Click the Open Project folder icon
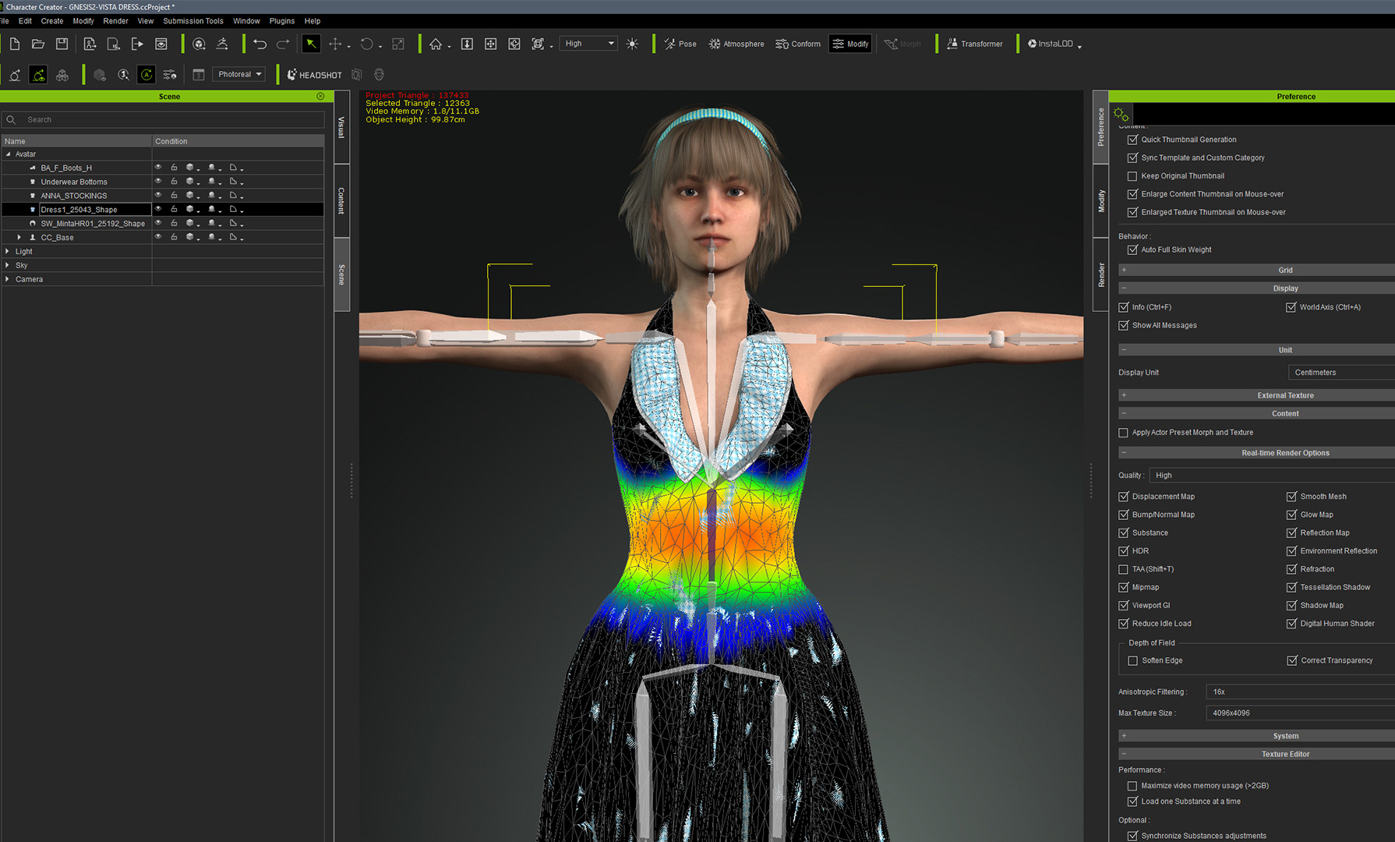 click(x=38, y=44)
